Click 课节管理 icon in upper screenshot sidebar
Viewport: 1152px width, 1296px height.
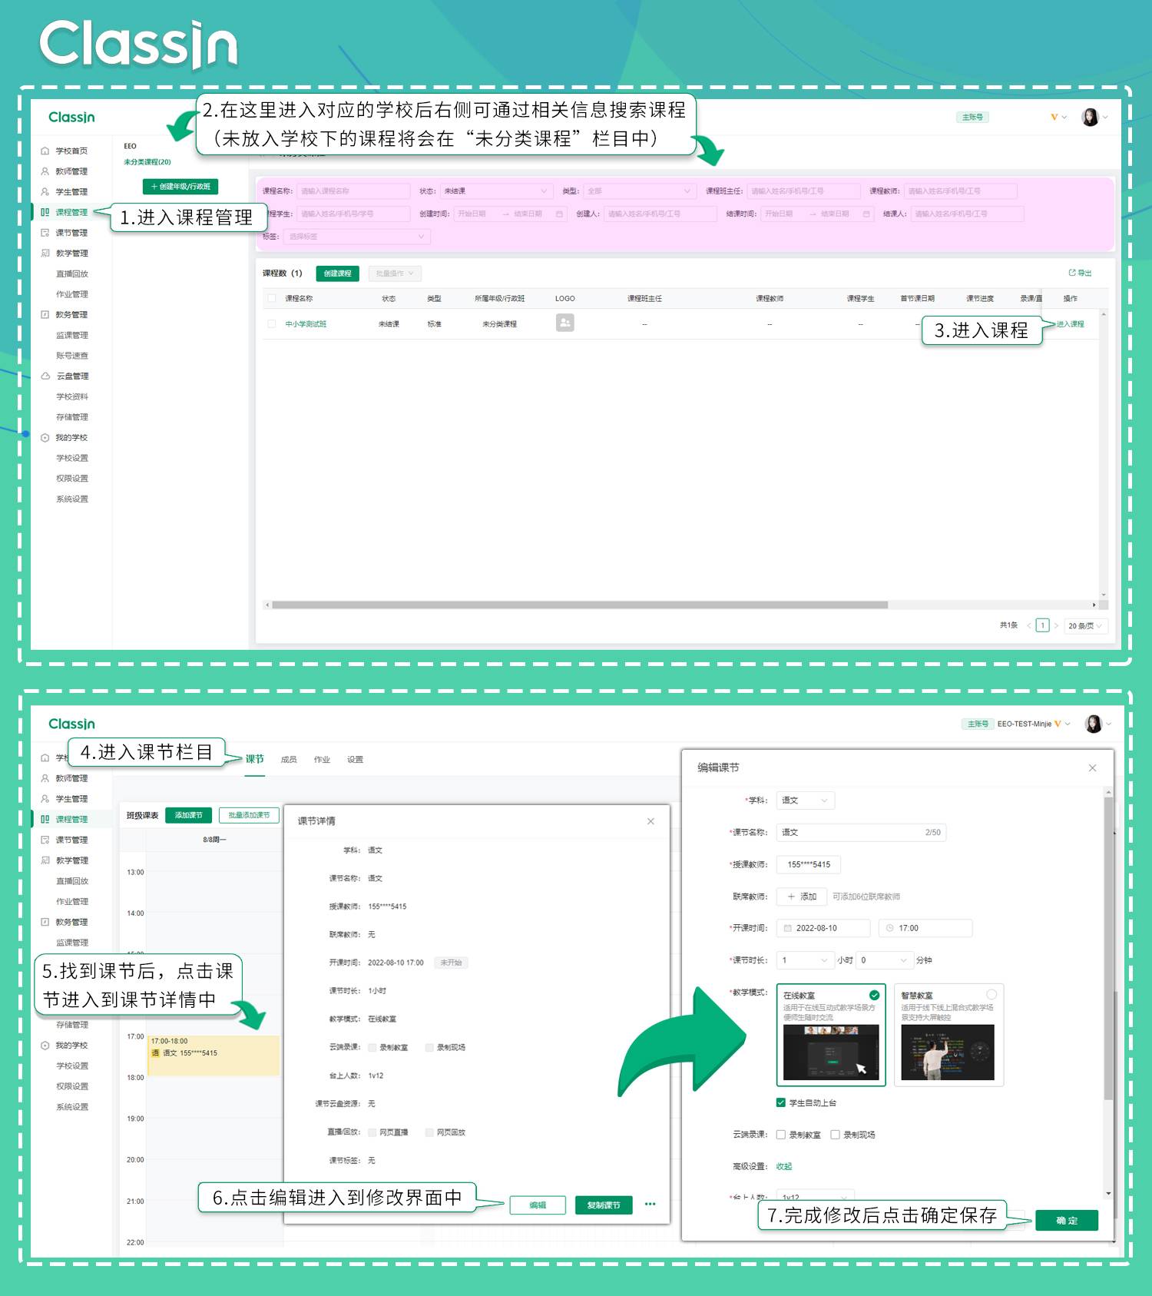(45, 233)
